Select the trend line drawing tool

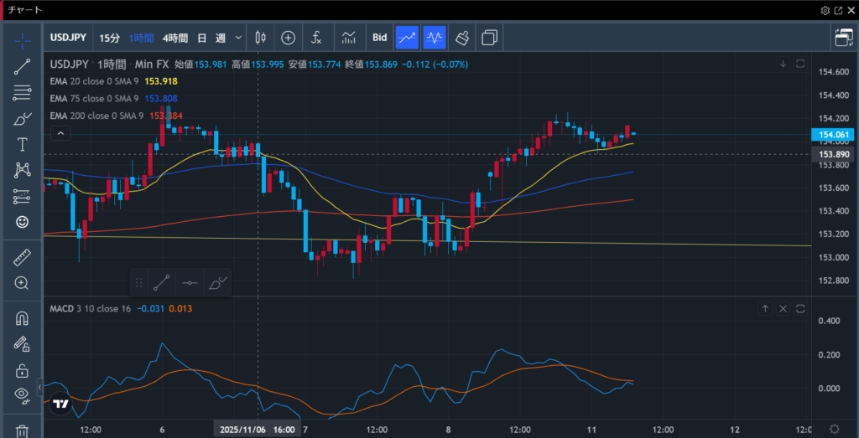coord(23,67)
